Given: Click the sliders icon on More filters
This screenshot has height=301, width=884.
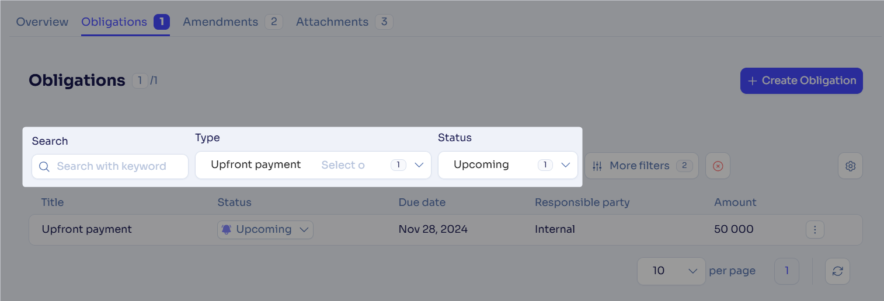Looking at the screenshot, I should (597, 166).
